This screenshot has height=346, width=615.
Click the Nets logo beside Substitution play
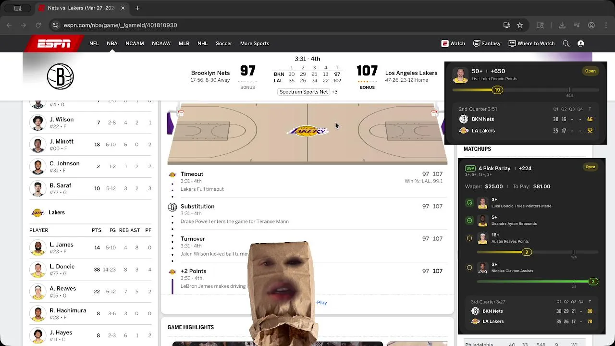(x=172, y=207)
